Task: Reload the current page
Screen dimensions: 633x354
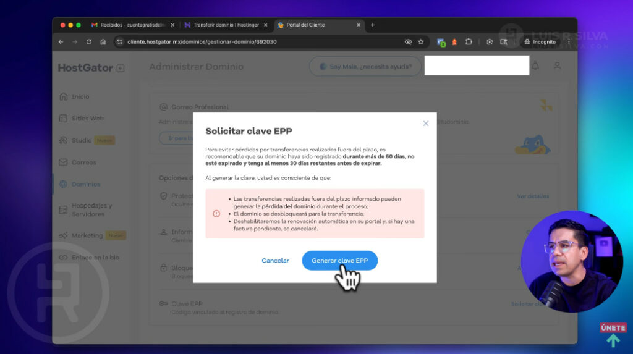Action: click(x=89, y=41)
